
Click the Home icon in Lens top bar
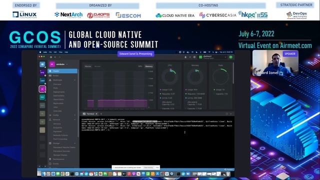pyautogui.click(x=51, y=57)
